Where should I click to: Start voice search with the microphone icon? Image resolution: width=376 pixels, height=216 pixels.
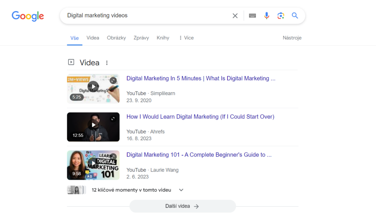(x=267, y=16)
